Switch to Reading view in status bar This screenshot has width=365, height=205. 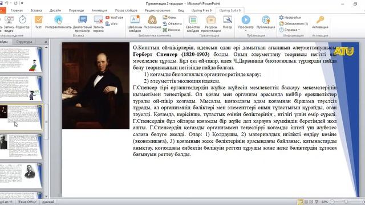coord(311,202)
